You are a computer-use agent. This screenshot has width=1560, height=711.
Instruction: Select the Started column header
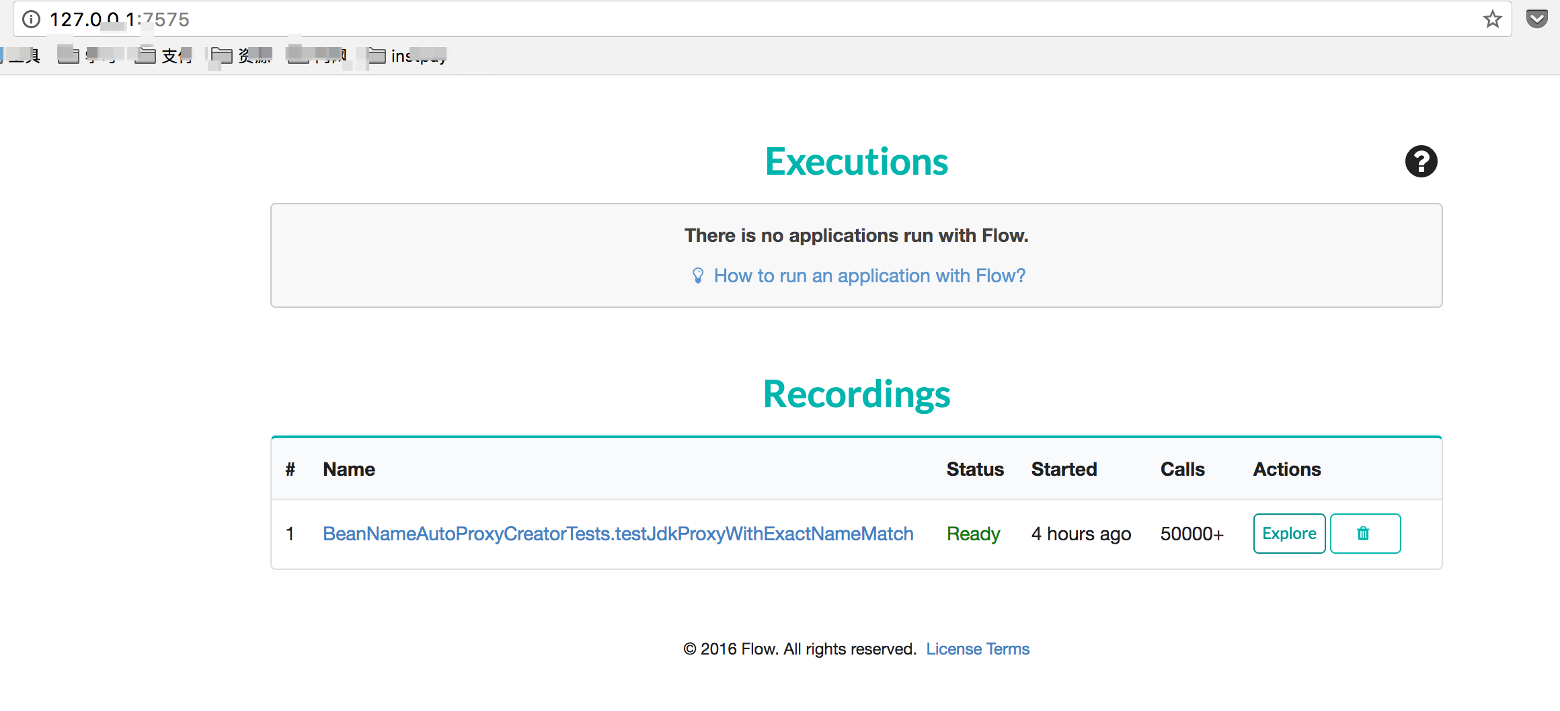[x=1063, y=470]
